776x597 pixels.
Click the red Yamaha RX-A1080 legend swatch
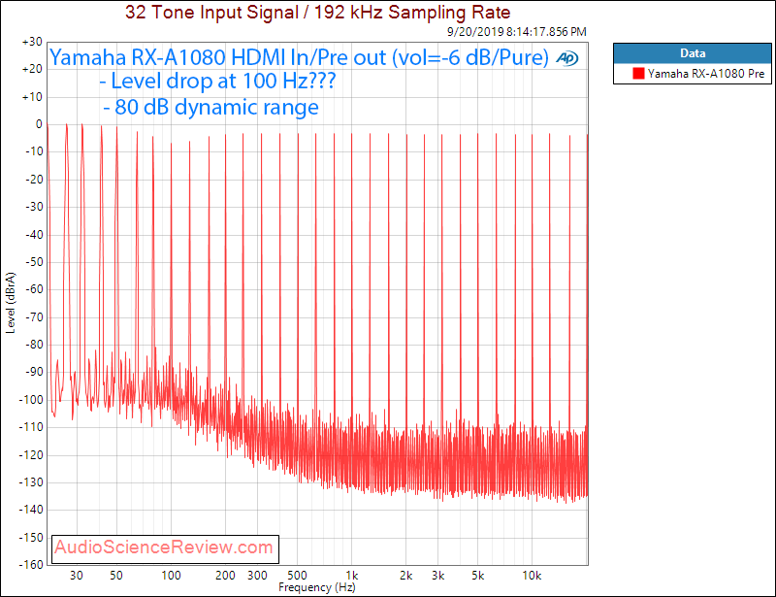[x=638, y=74]
